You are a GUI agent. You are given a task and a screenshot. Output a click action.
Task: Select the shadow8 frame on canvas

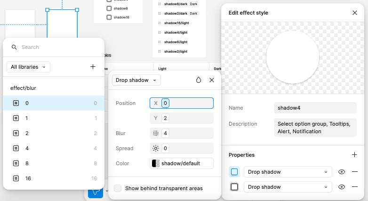point(117,8)
